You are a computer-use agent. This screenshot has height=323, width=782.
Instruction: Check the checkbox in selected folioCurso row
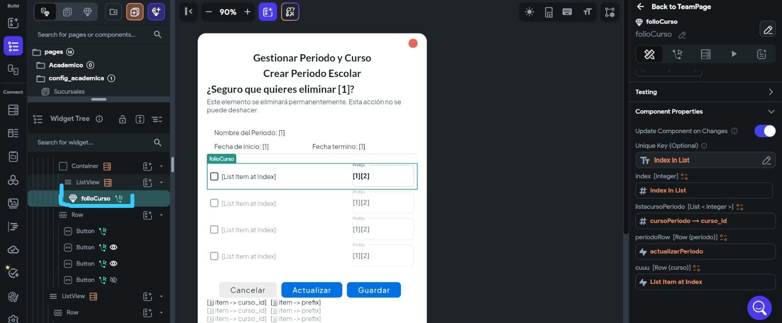coord(214,177)
